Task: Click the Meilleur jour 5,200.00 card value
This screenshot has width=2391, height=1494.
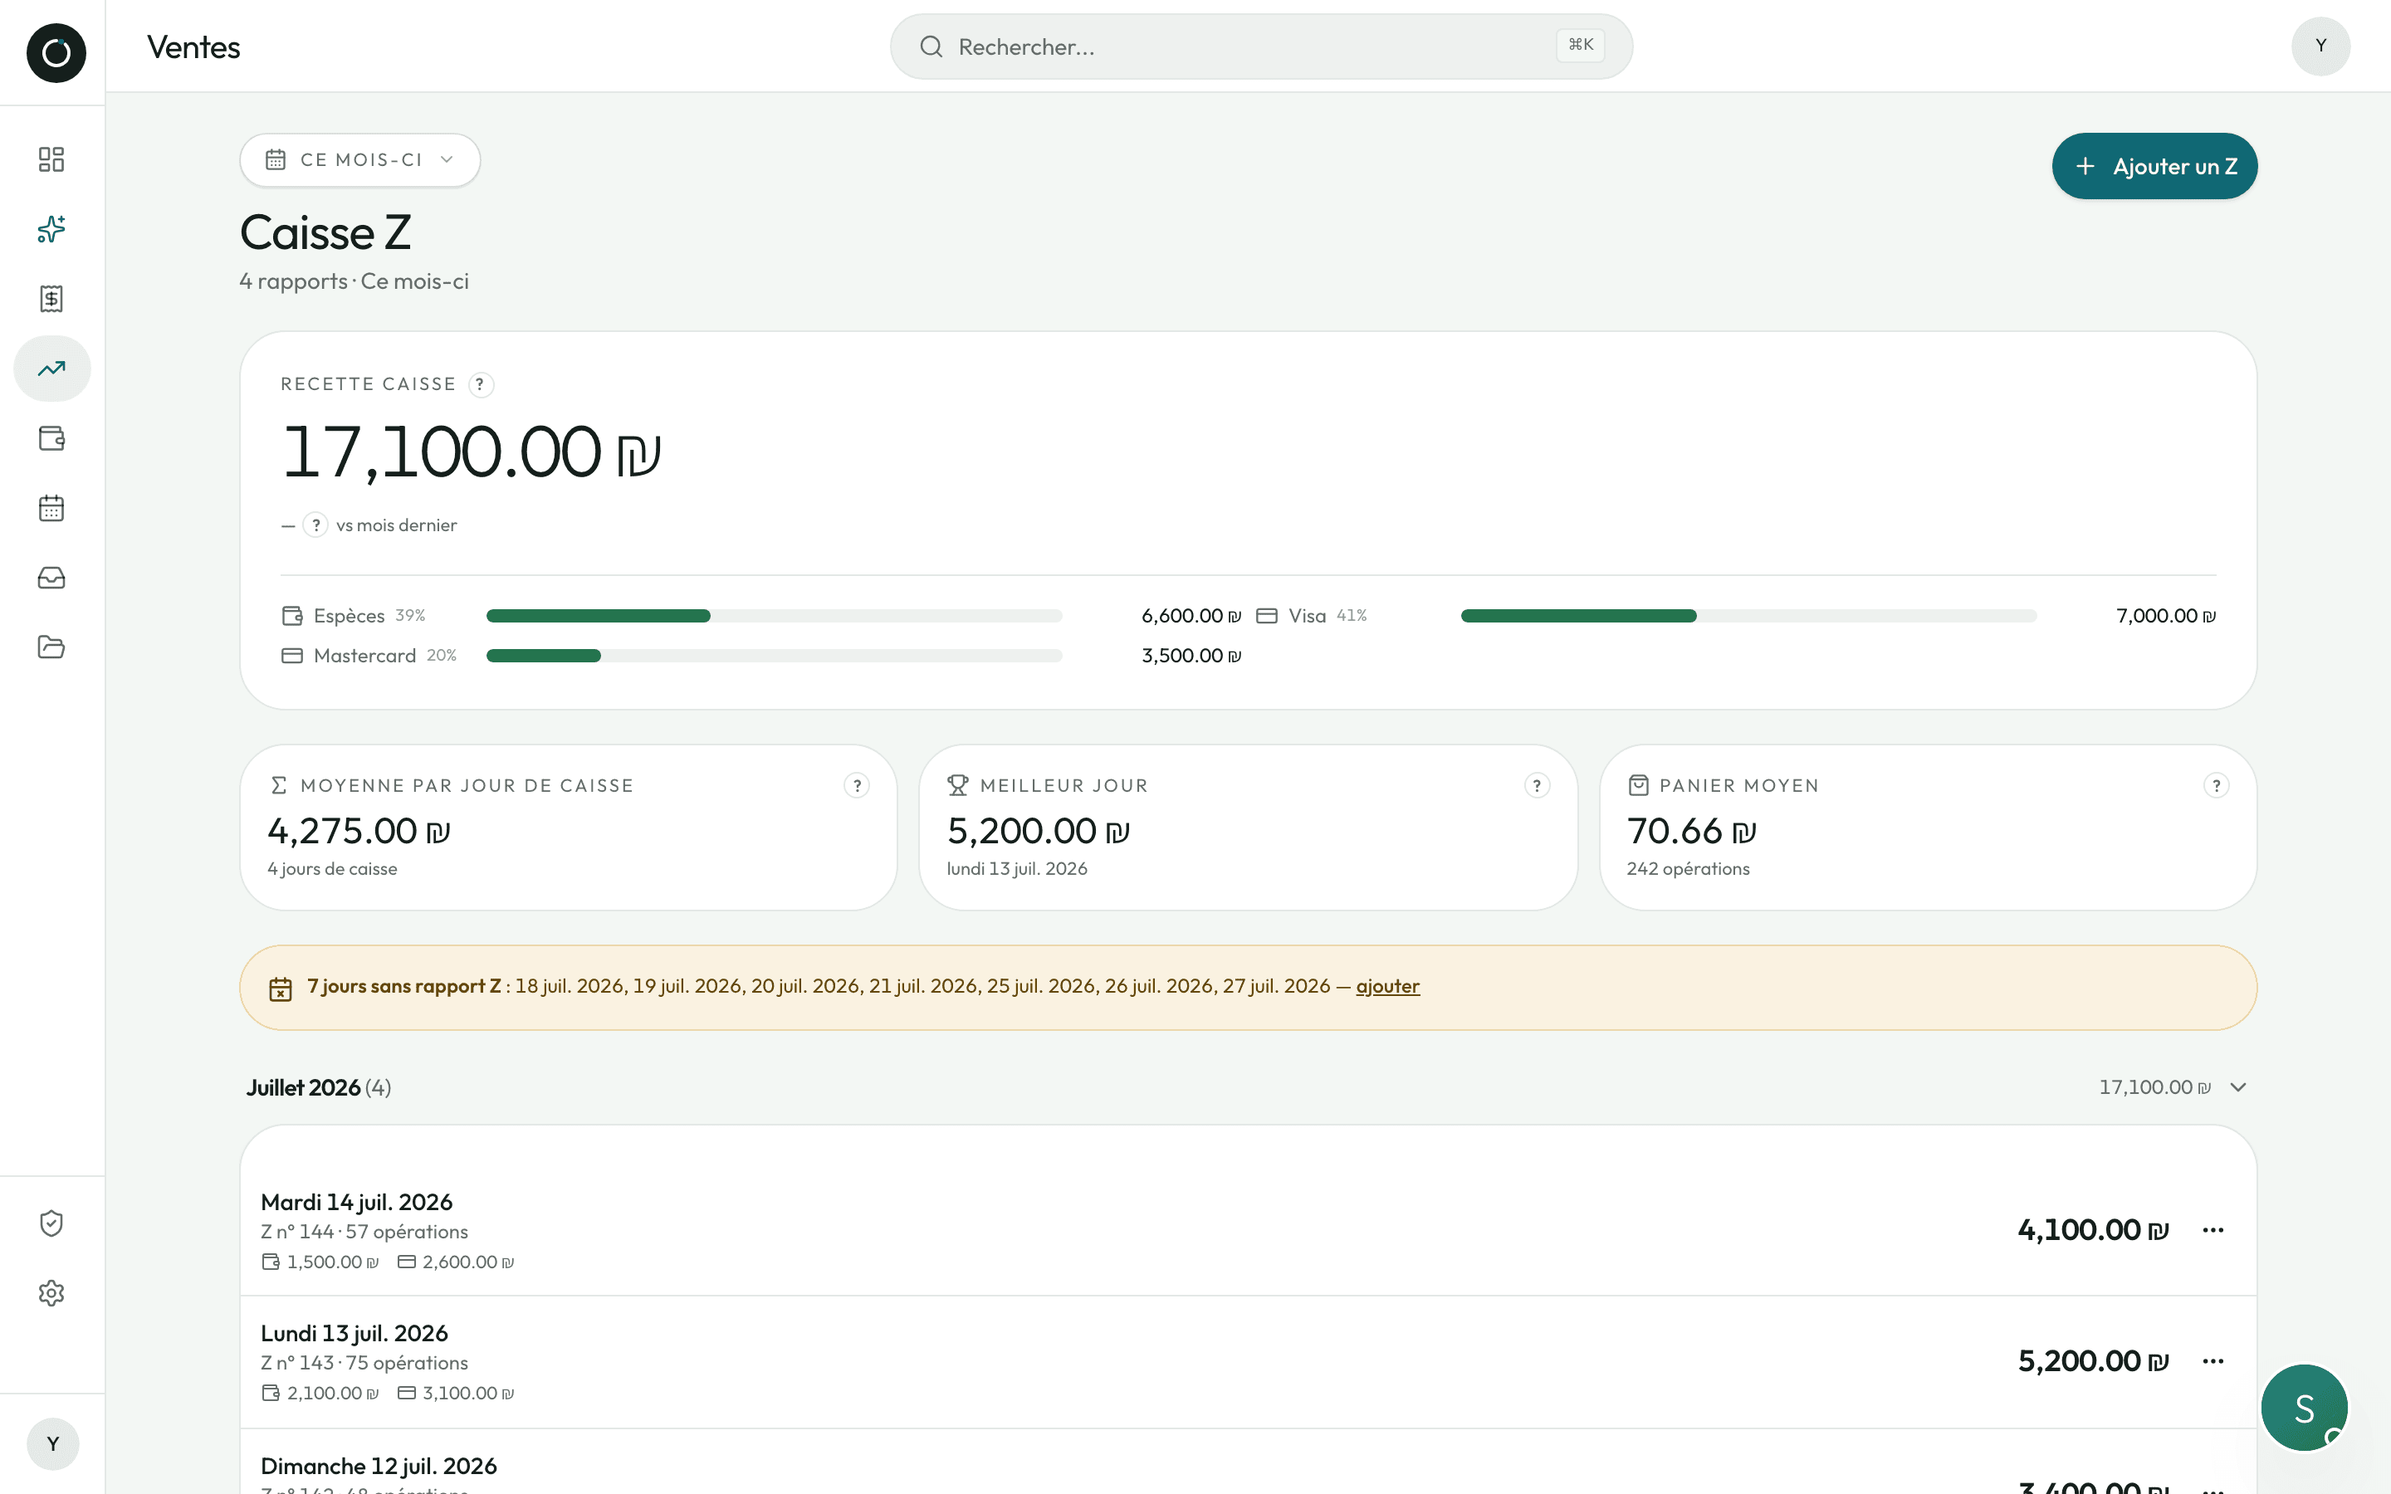Action: click(1038, 831)
